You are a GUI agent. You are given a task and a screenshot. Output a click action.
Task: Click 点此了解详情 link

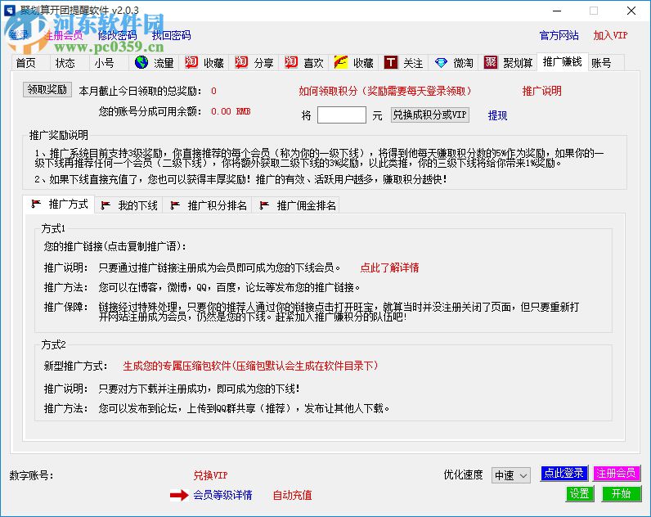(389, 267)
